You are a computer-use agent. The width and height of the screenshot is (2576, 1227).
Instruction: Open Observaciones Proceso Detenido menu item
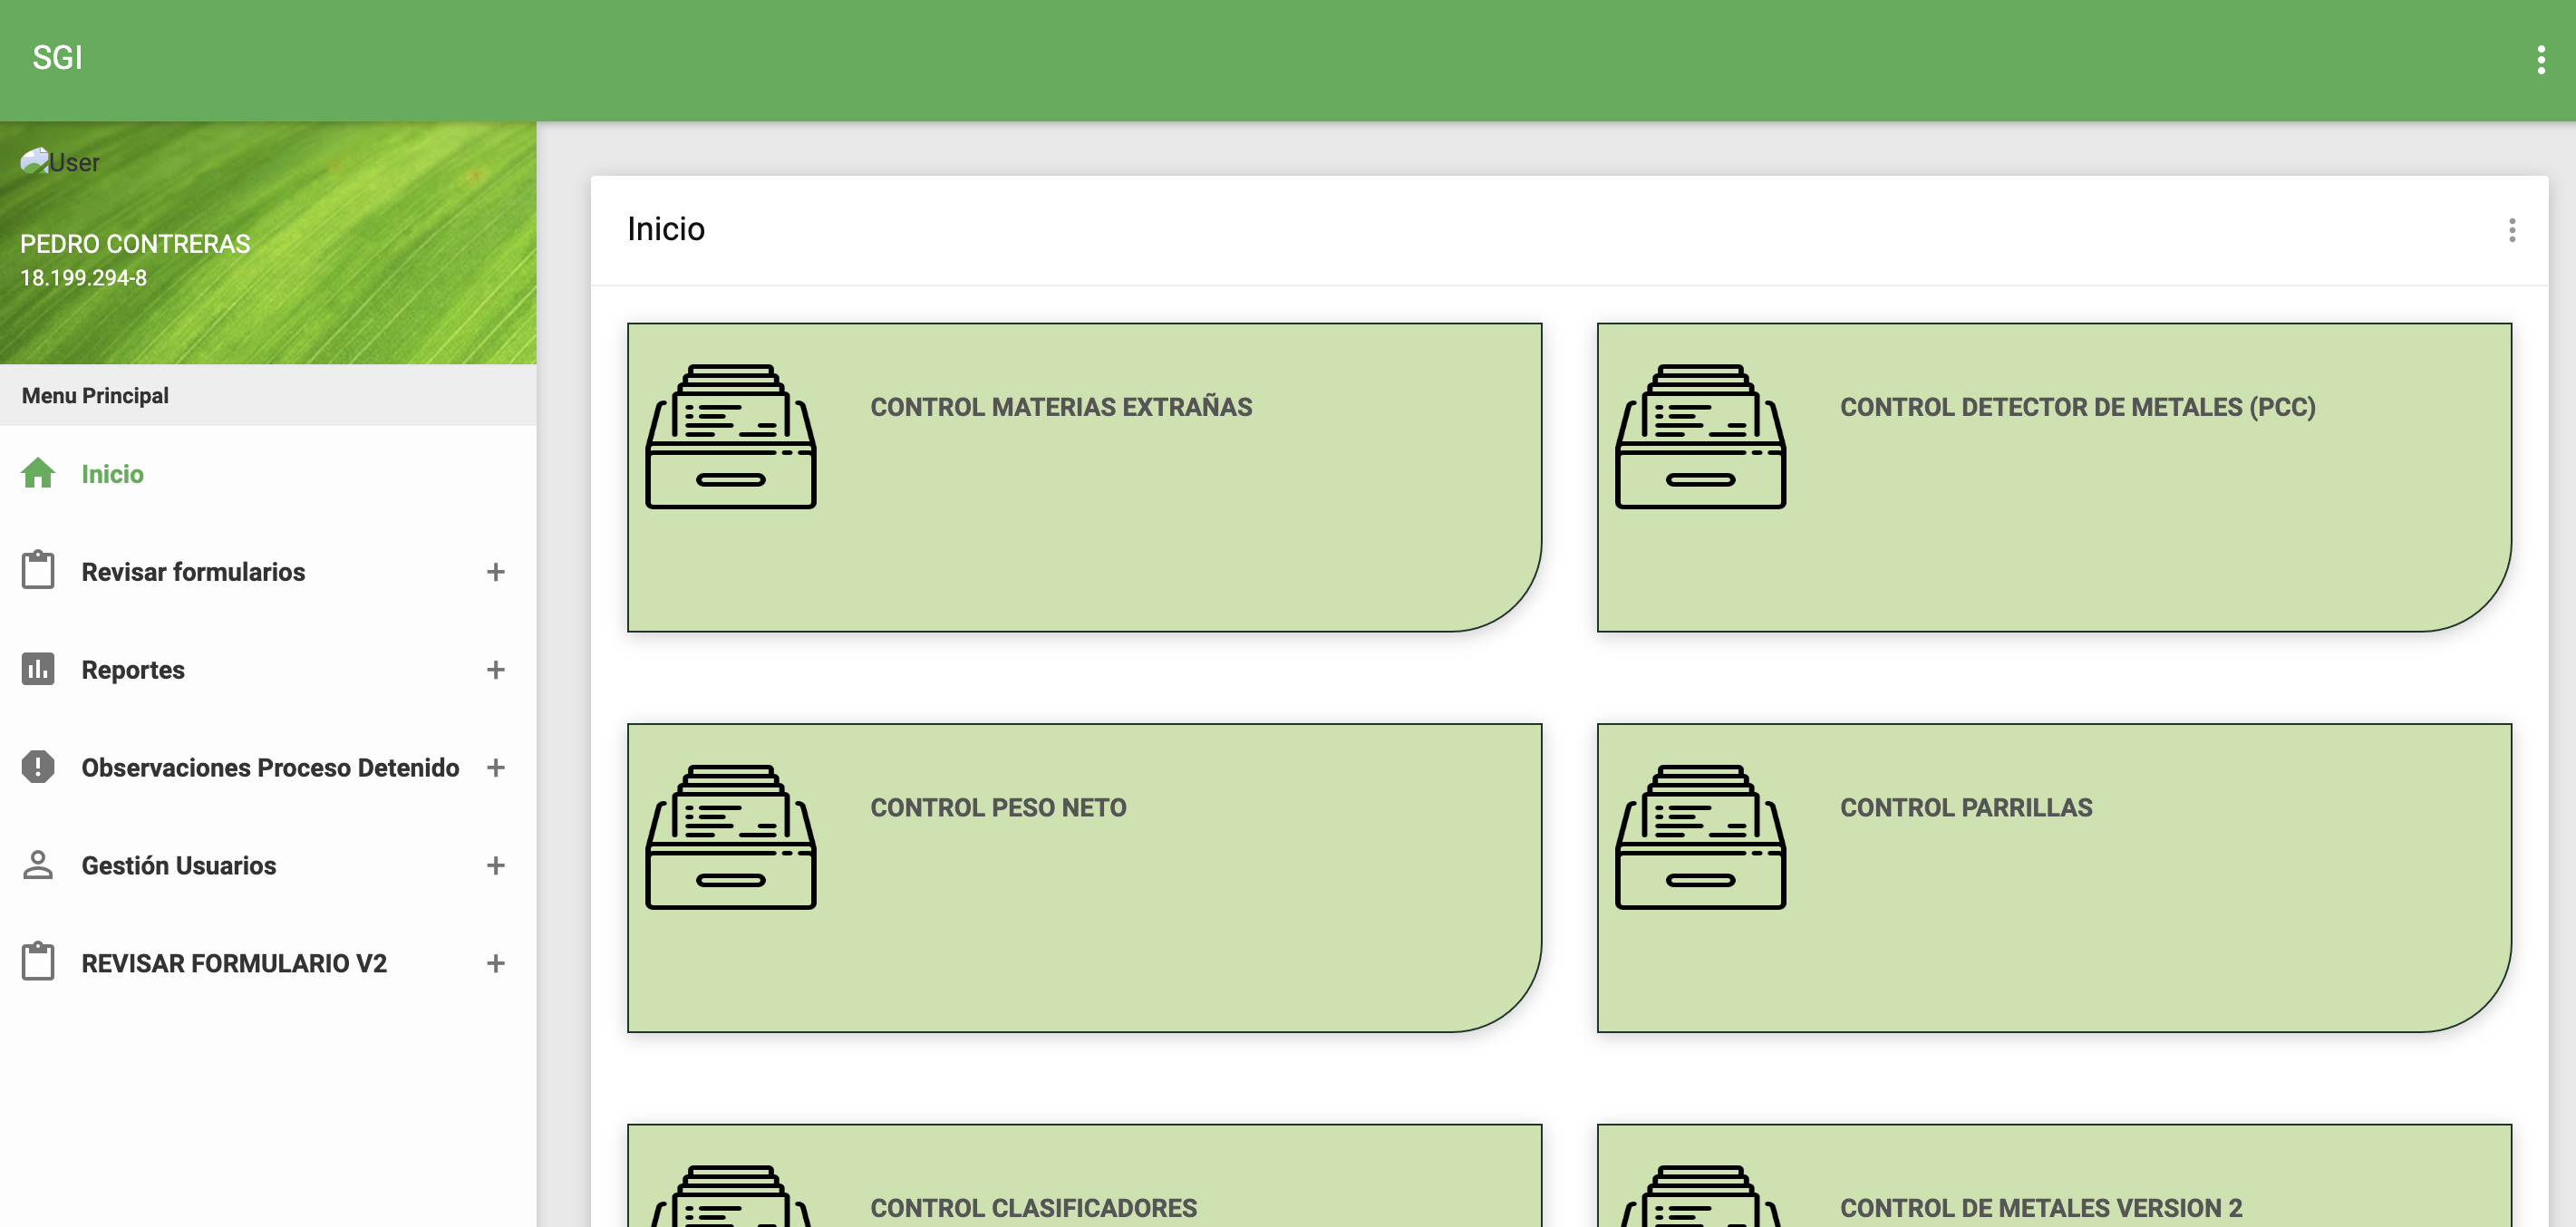click(268, 767)
